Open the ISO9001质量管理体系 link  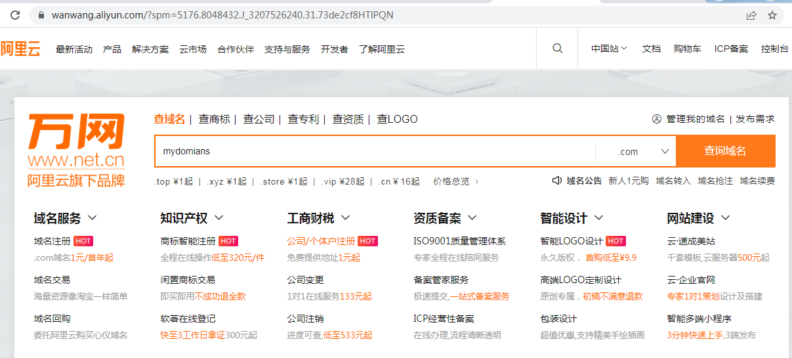click(x=459, y=241)
